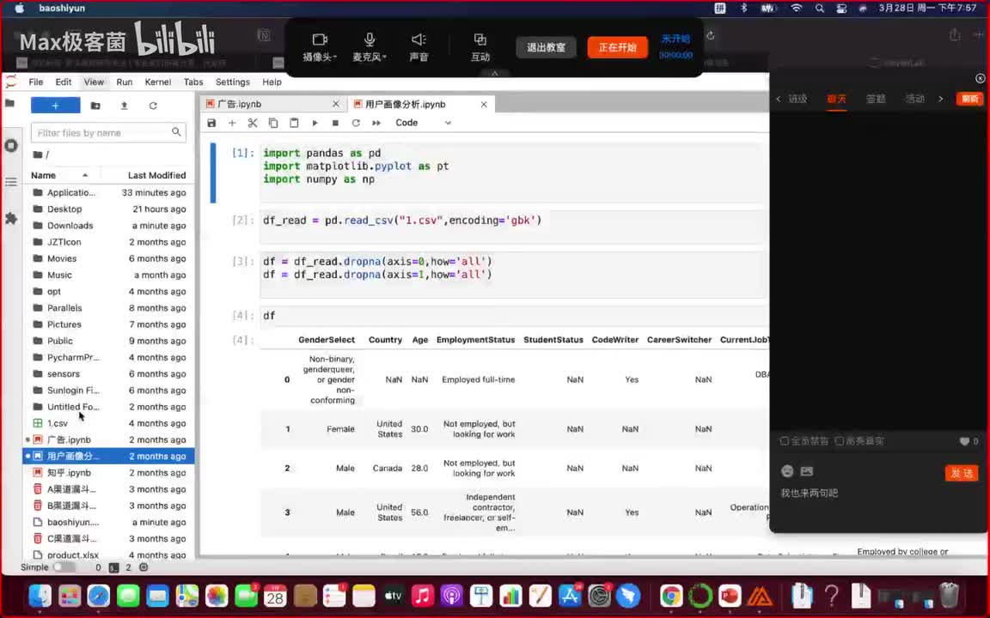This screenshot has height=618, width=990.
Task: Open the Kernel menu
Action: [x=158, y=82]
